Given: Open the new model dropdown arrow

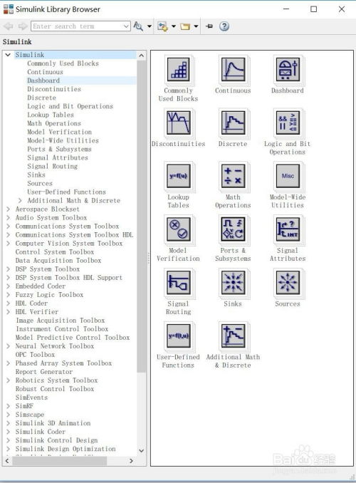Looking at the screenshot, I should [x=174, y=26].
